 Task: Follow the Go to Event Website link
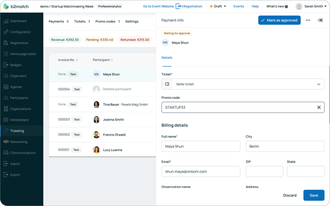tap(158, 6)
